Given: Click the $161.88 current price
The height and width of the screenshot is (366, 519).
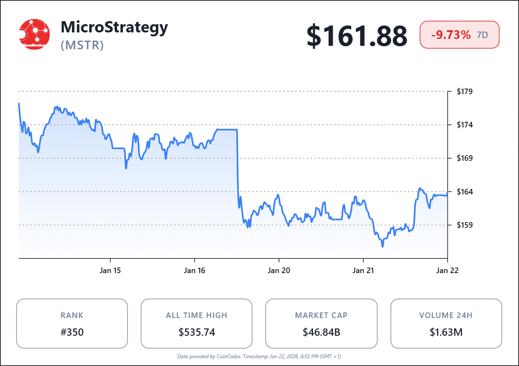Looking at the screenshot, I should [357, 35].
